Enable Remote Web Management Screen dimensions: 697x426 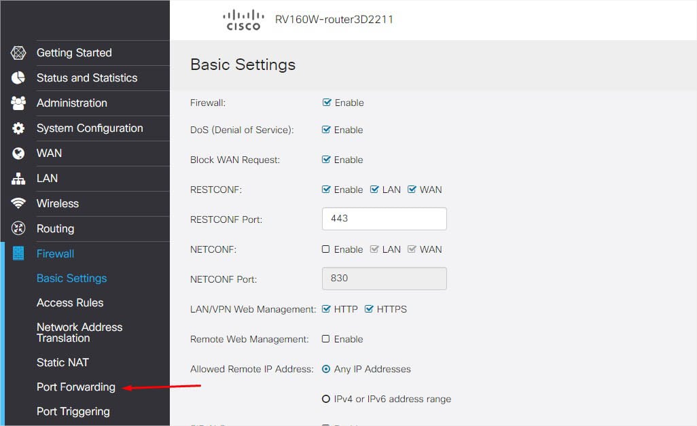(x=326, y=338)
